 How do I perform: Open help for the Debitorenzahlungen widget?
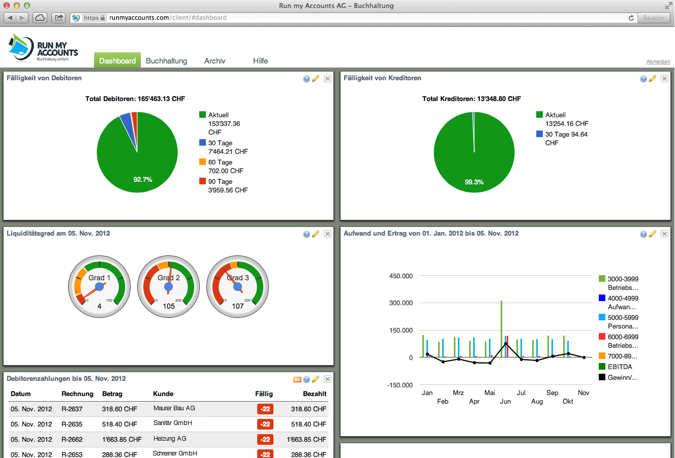pyautogui.click(x=306, y=379)
